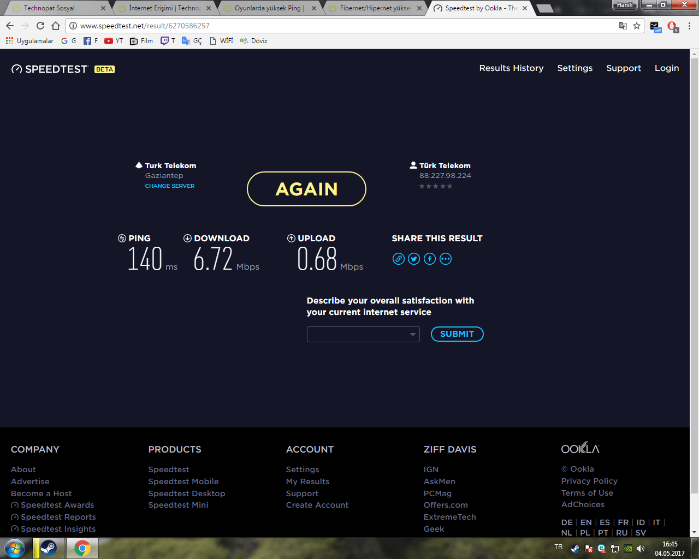
Task: Switch to the Technopat Sosyal tab
Action: tap(59, 8)
